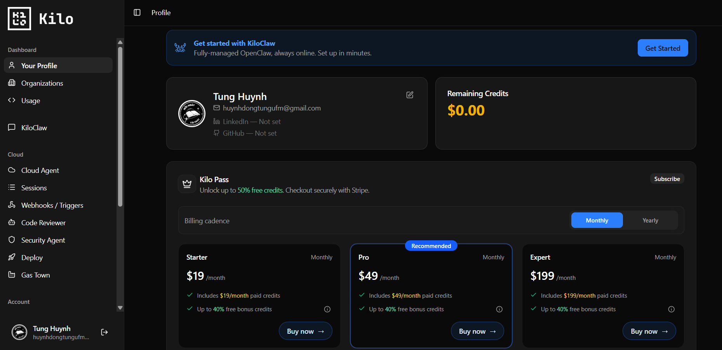Click the Kilo logo icon
The height and width of the screenshot is (350, 722).
pos(19,19)
